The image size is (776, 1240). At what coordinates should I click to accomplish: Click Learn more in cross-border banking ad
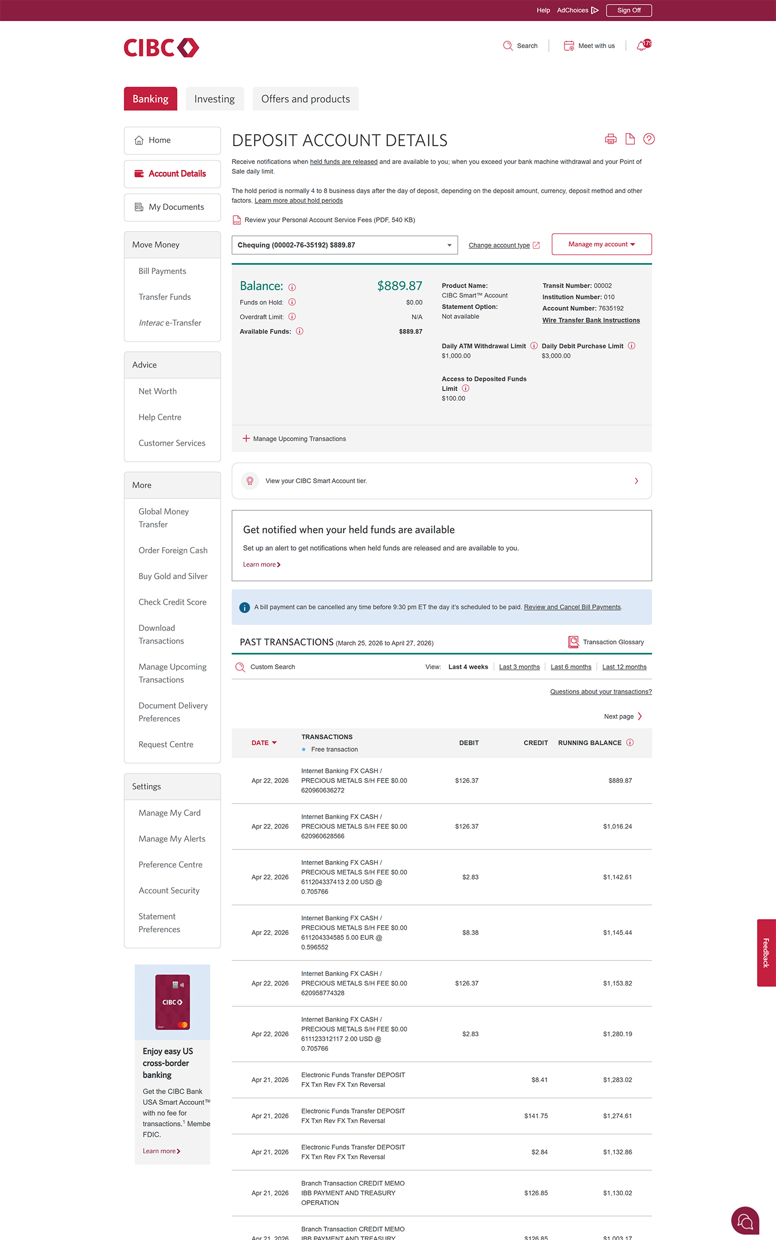(161, 1151)
